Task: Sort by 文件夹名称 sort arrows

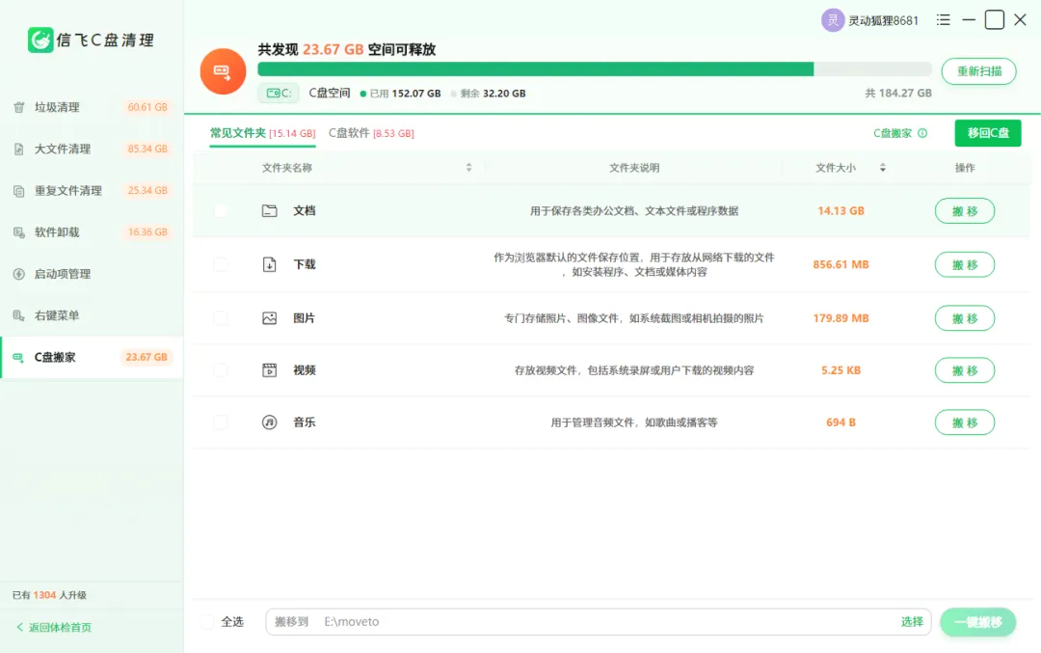Action: [x=468, y=168]
